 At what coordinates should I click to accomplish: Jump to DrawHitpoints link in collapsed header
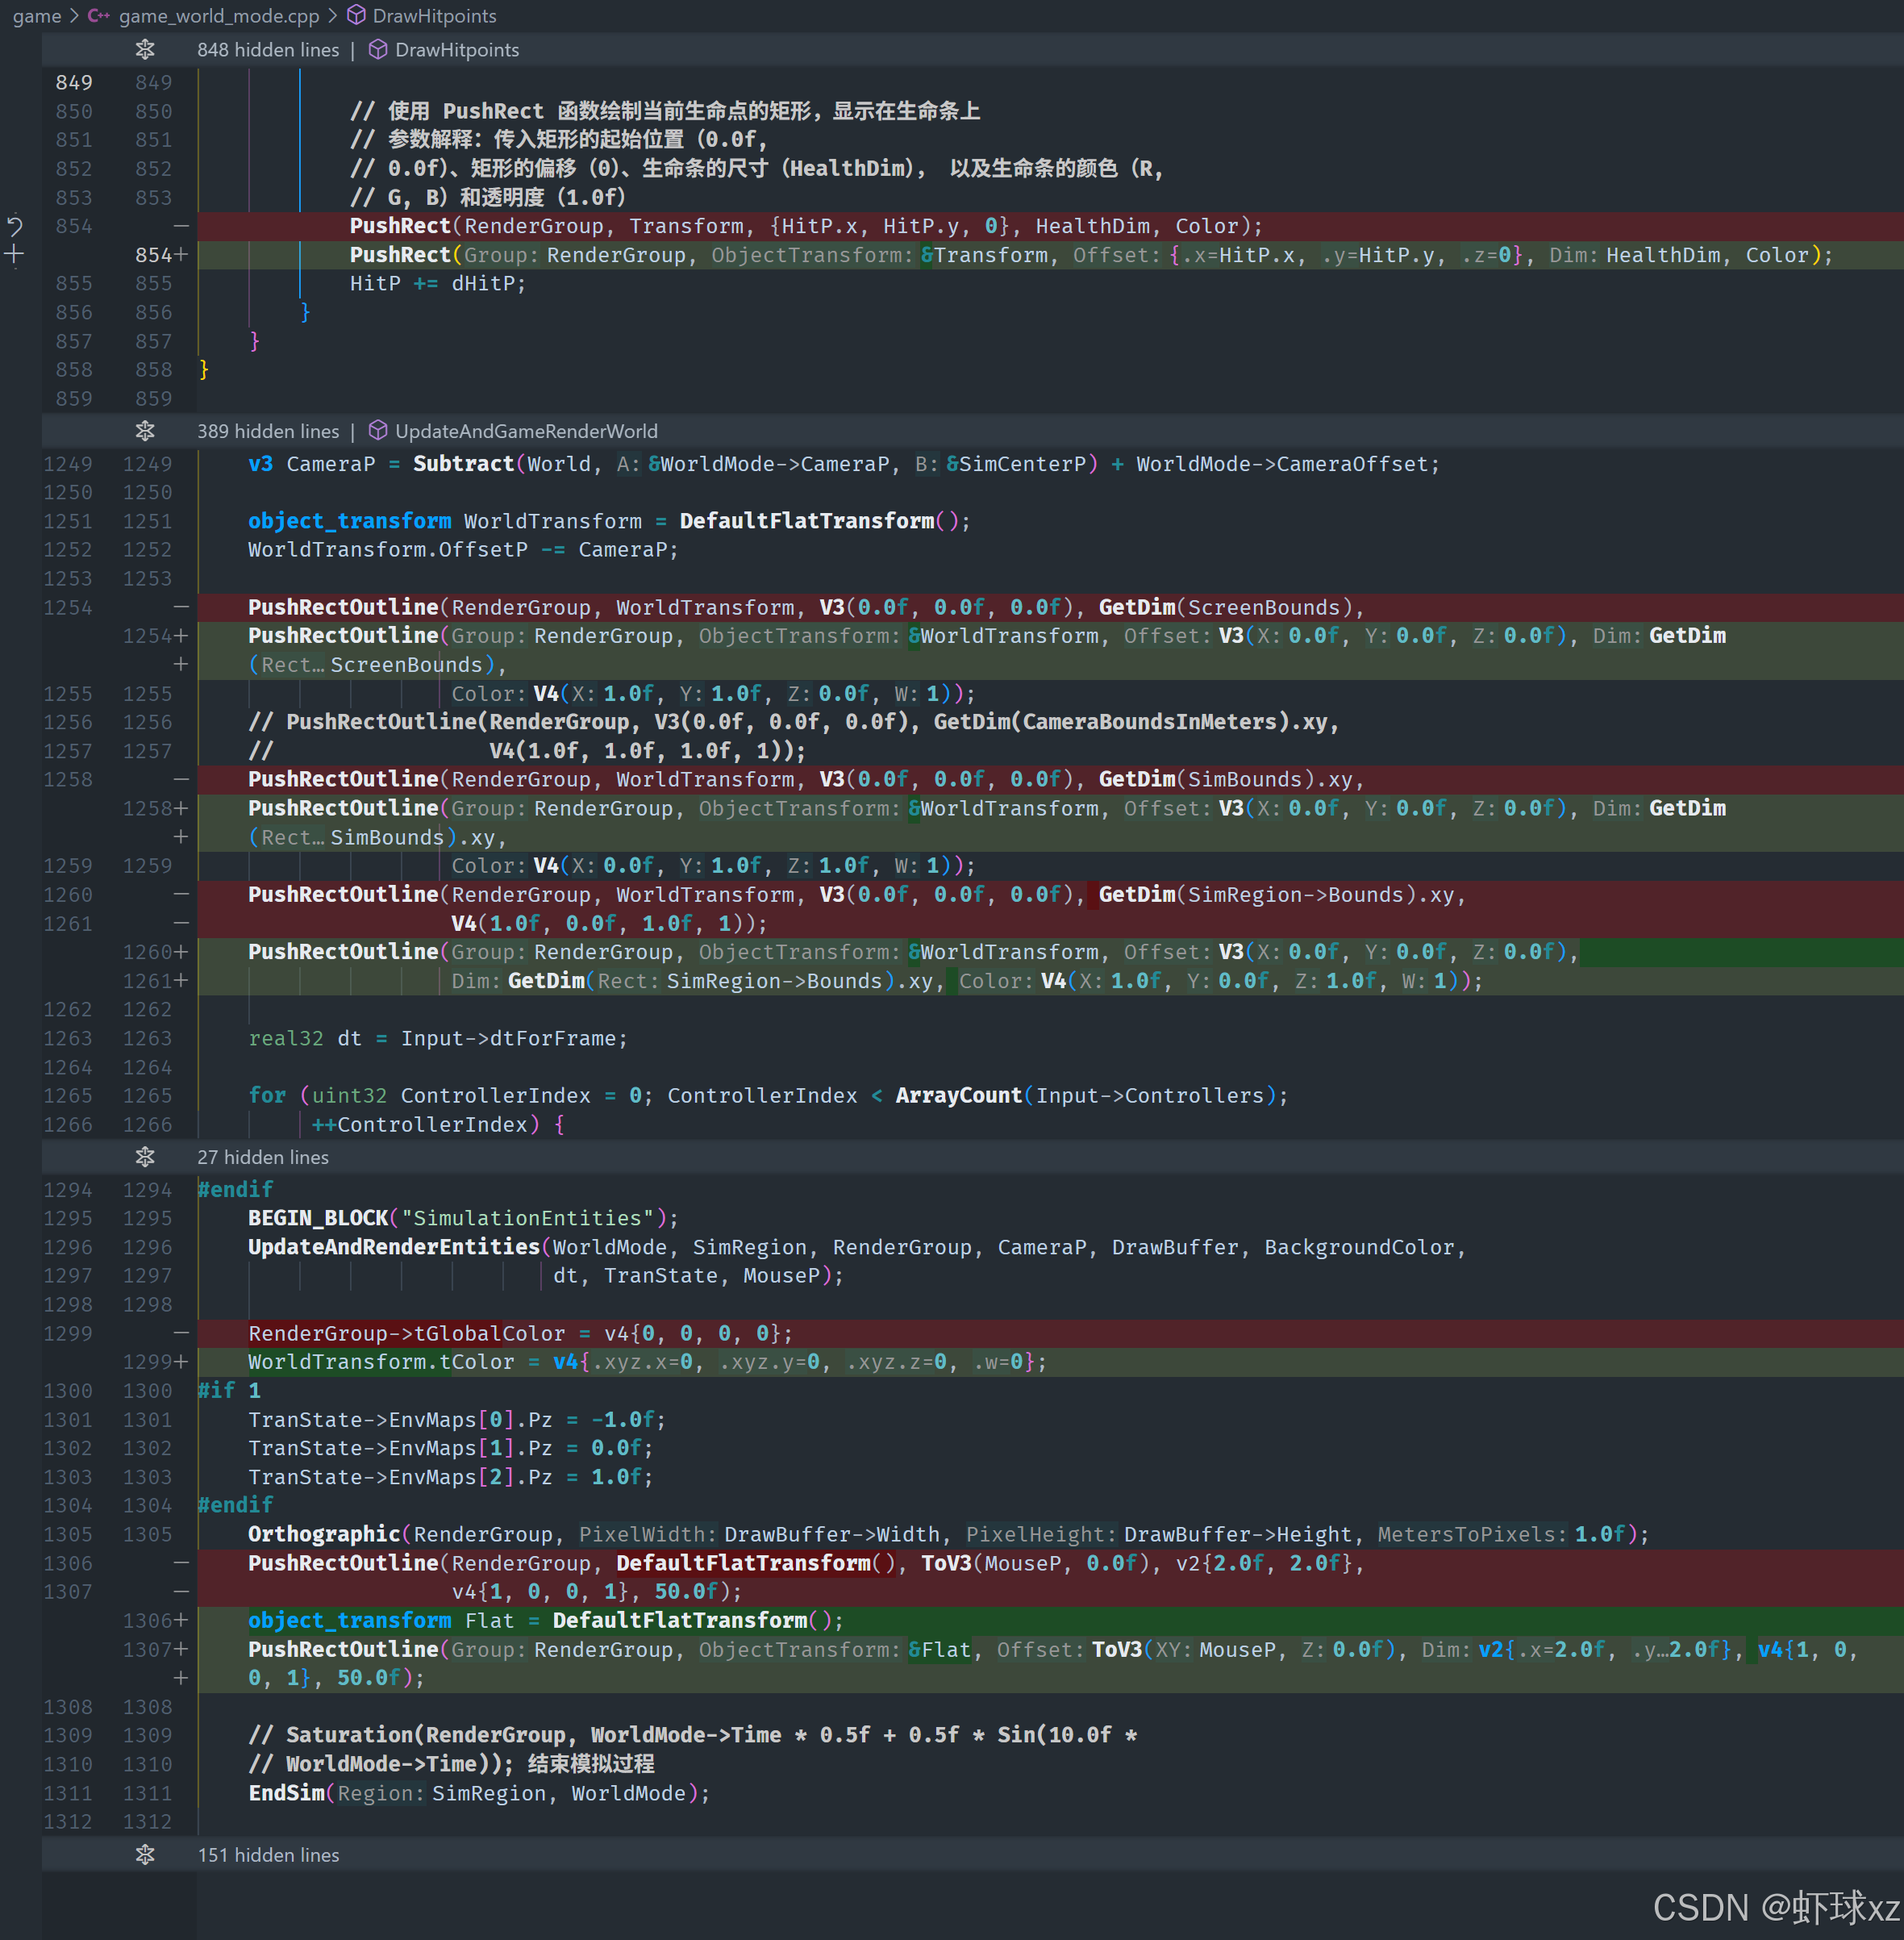(x=457, y=49)
